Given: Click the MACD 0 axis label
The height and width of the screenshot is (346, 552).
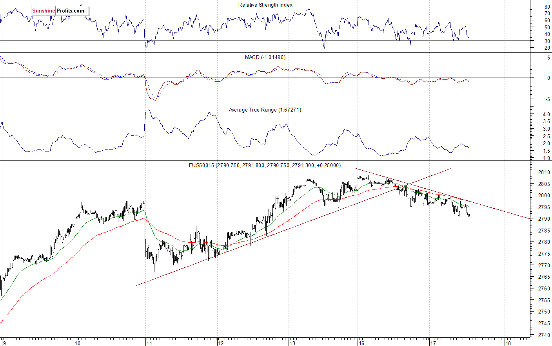Looking at the screenshot, I should [x=548, y=78].
